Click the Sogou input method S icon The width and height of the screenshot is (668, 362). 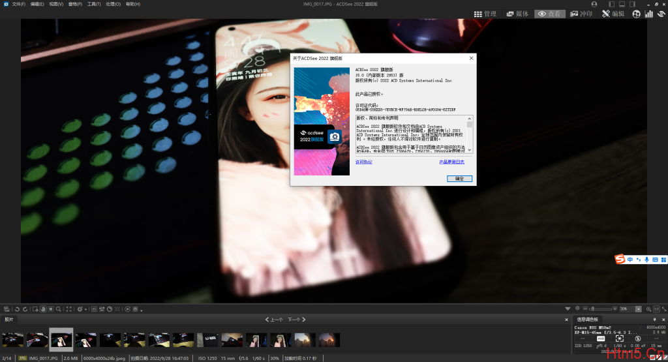(620, 260)
